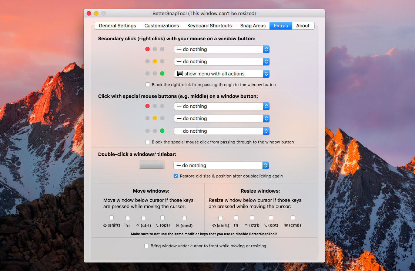Click yellow dot icon in special mouse buttons section
This screenshot has width=415, height=271.
pos(155,118)
